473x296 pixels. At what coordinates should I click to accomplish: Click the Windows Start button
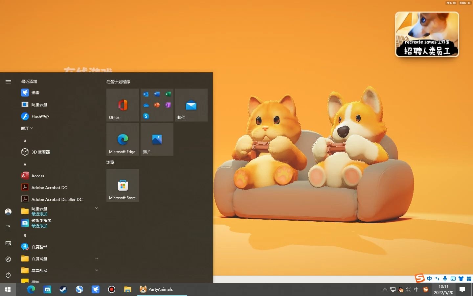(8, 289)
